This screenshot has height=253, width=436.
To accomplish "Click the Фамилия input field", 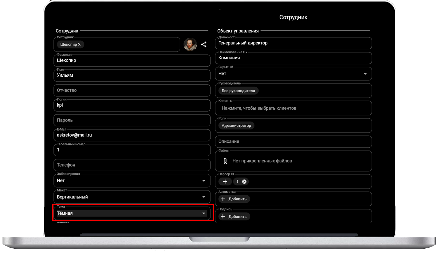I will click(x=132, y=61).
